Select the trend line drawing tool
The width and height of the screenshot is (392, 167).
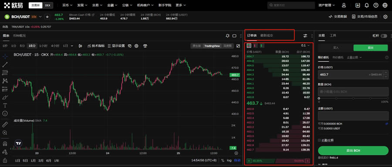(5, 65)
